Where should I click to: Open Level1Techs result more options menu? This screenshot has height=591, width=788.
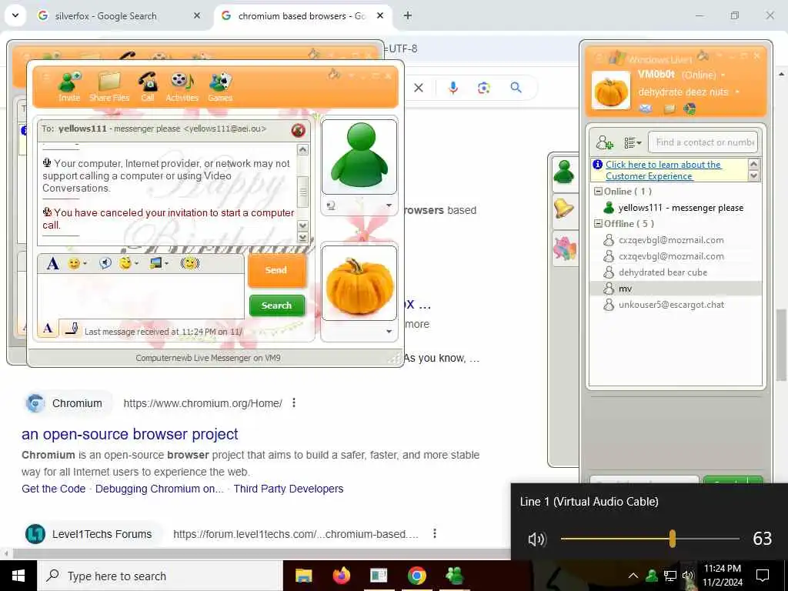(x=435, y=534)
